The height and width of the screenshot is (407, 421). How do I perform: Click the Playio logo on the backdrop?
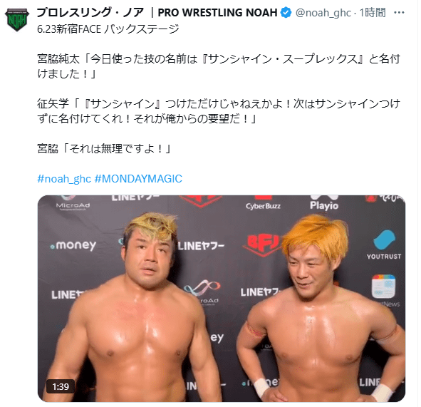click(x=324, y=204)
